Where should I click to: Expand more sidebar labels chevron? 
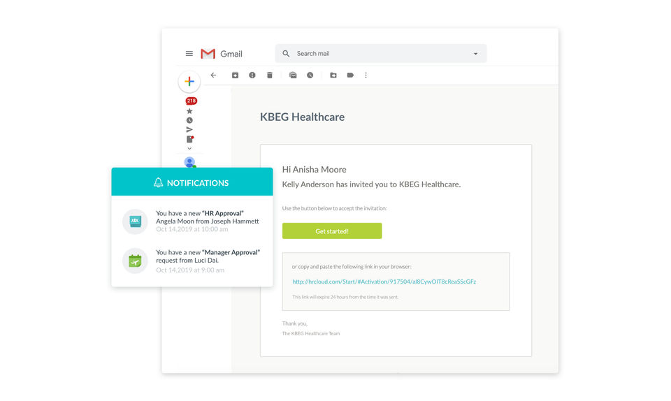[x=189, y=148]
